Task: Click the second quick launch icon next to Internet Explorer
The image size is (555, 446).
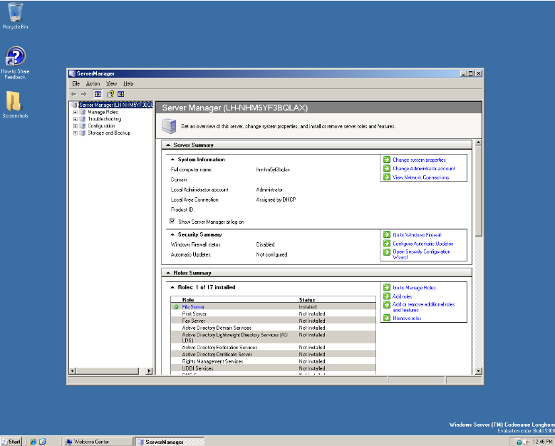Action: pyautogui.click(x=43, y=442)
